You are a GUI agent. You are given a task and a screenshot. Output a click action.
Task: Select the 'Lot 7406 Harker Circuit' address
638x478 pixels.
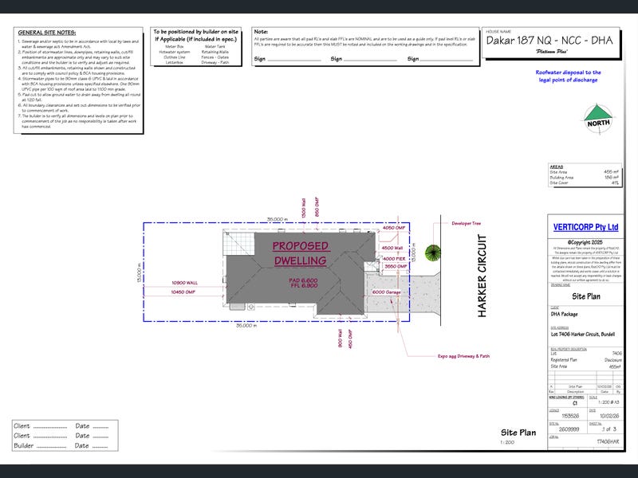point(583,335)
